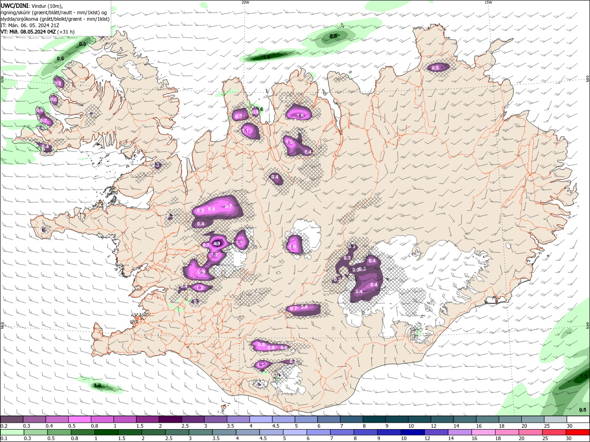
Task: Click the 'VT: Mið. 08.05.2024 04Z (+31 h)' valid time
Action: coord(38,32)
